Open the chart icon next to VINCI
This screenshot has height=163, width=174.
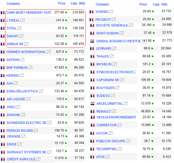(18, 107)
